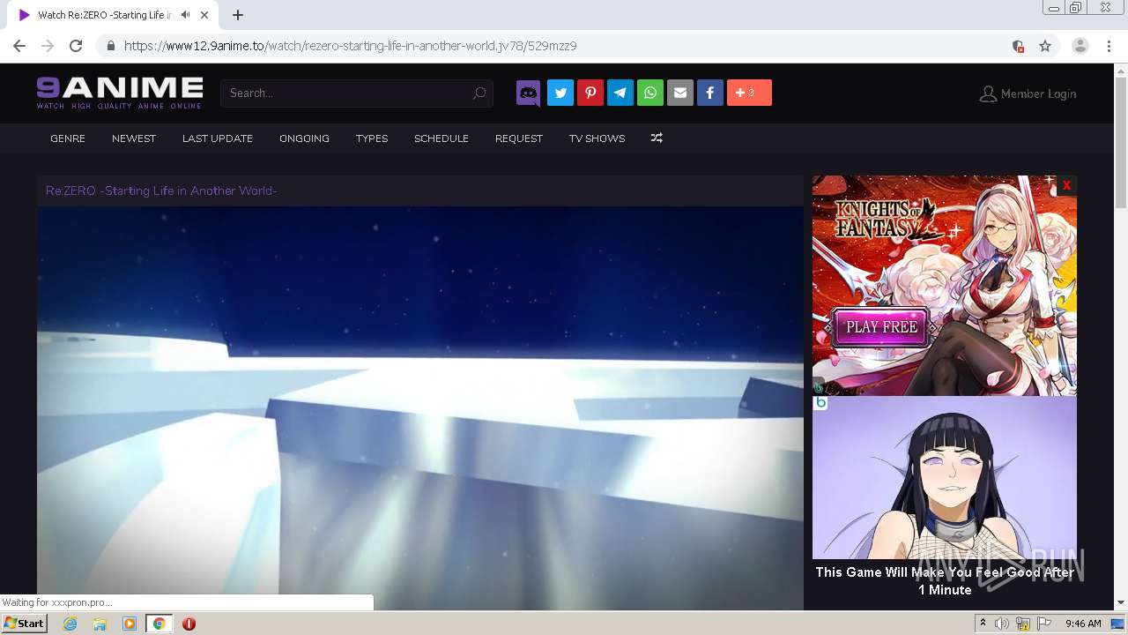Open the Windows Start menu
The height and width of the screenshot is (635, 1128).
(x=25, y=624)
